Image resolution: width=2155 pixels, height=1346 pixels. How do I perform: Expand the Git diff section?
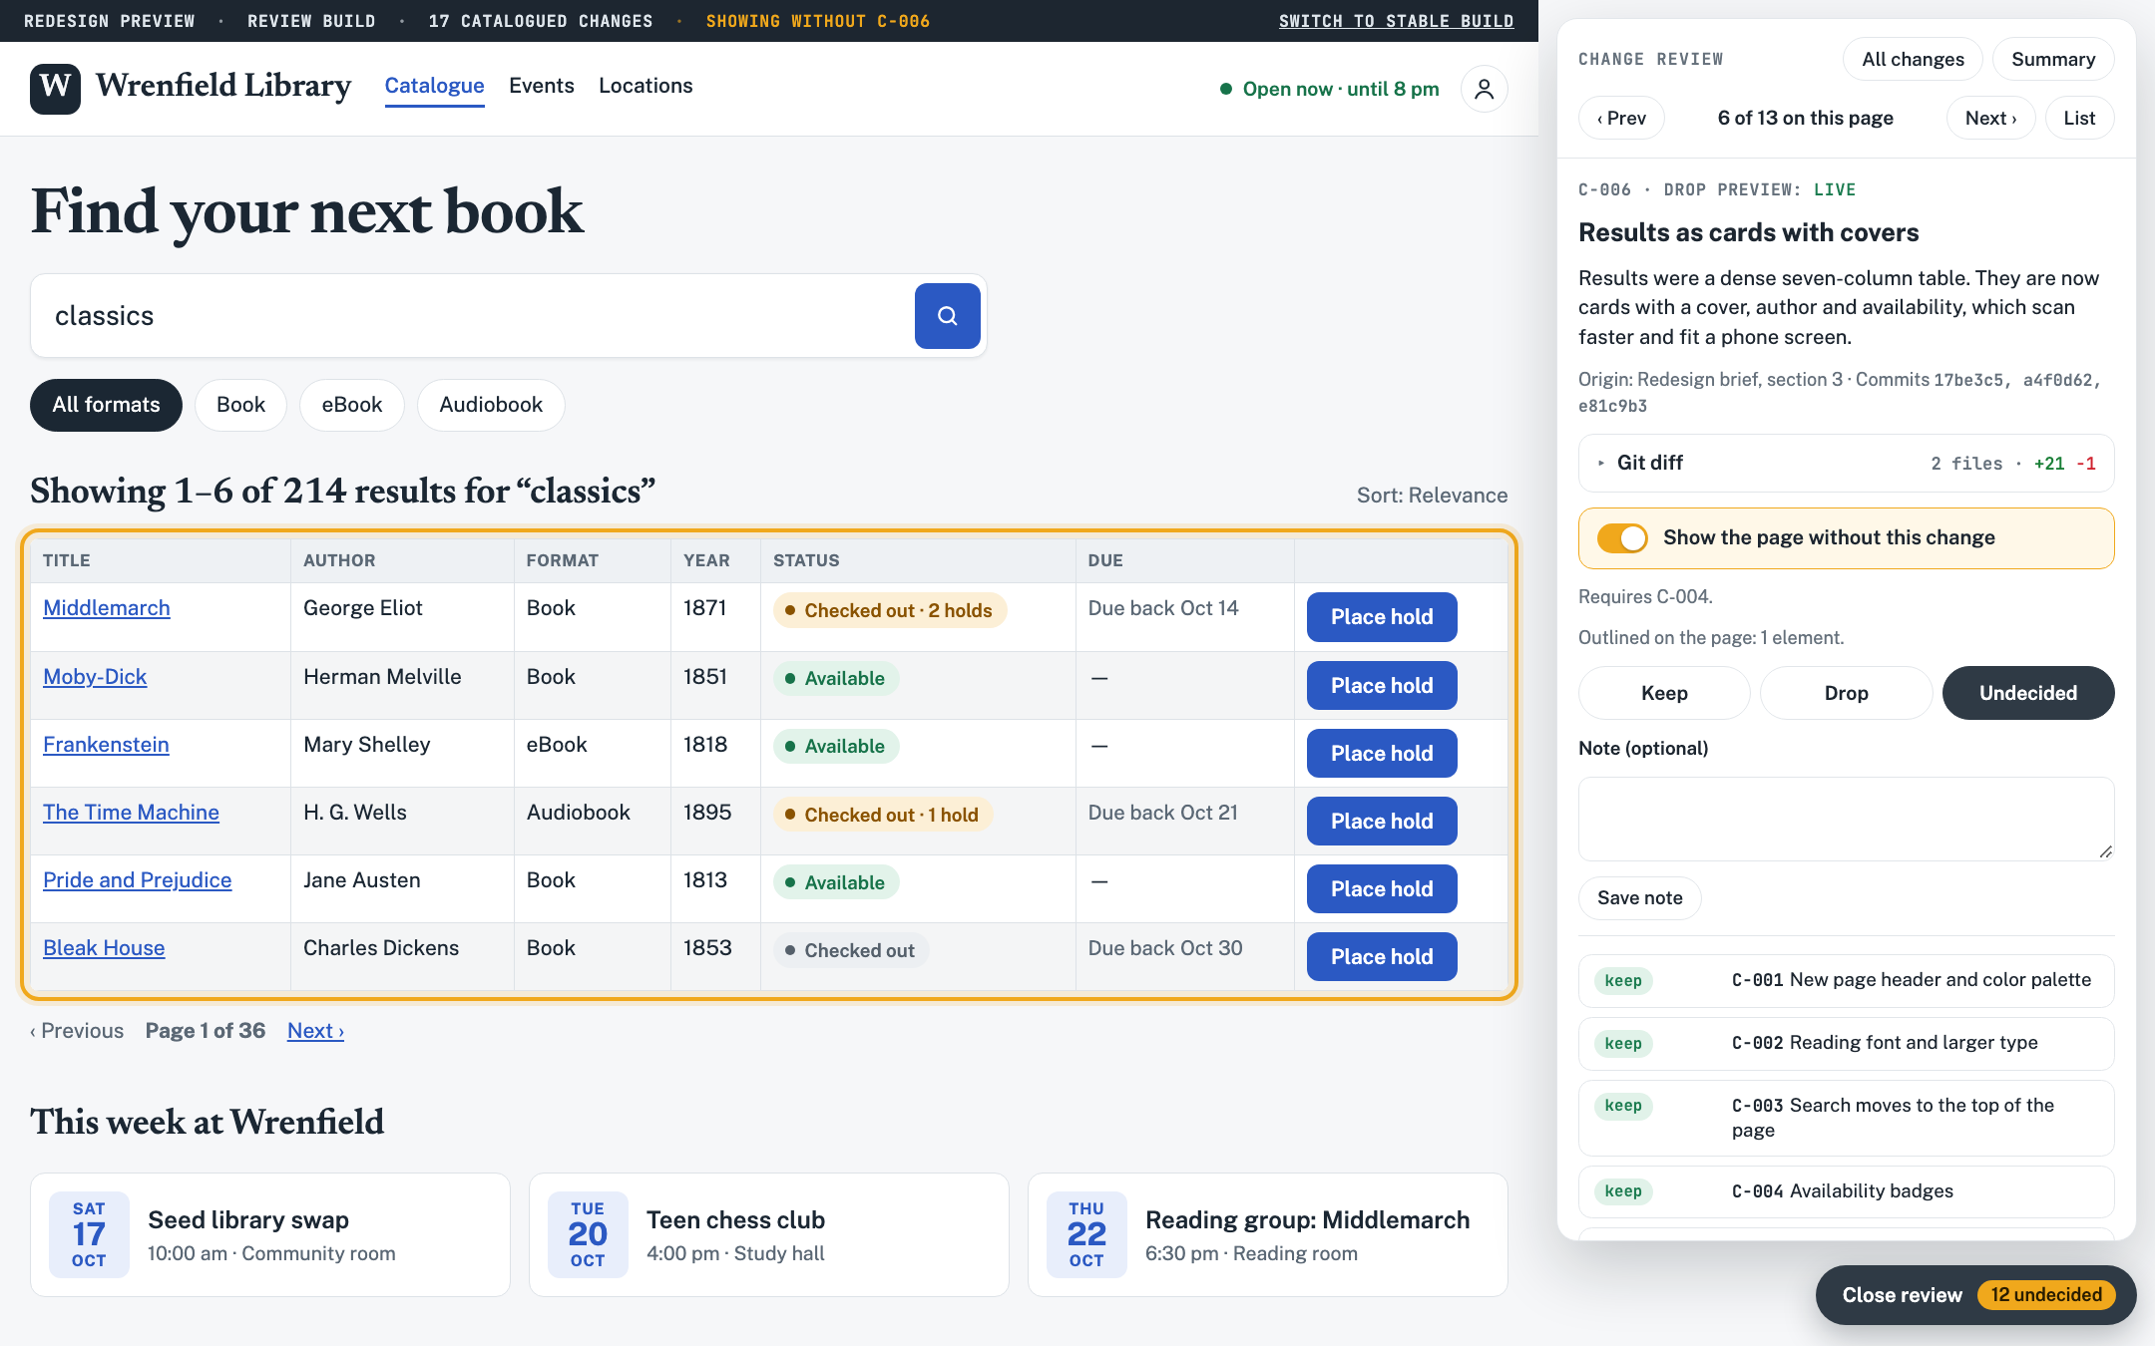(x=1846, y=464)
